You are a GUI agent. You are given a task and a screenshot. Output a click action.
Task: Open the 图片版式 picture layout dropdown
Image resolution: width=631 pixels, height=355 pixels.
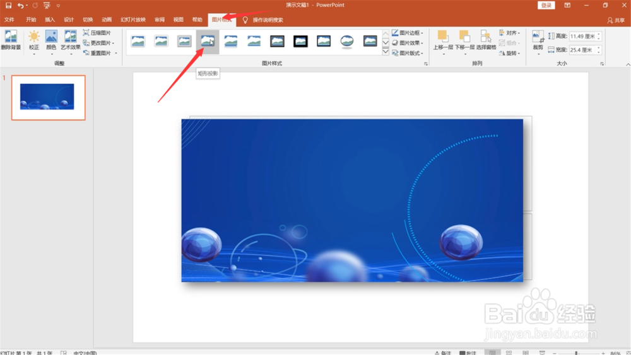[x=408, y=53]
